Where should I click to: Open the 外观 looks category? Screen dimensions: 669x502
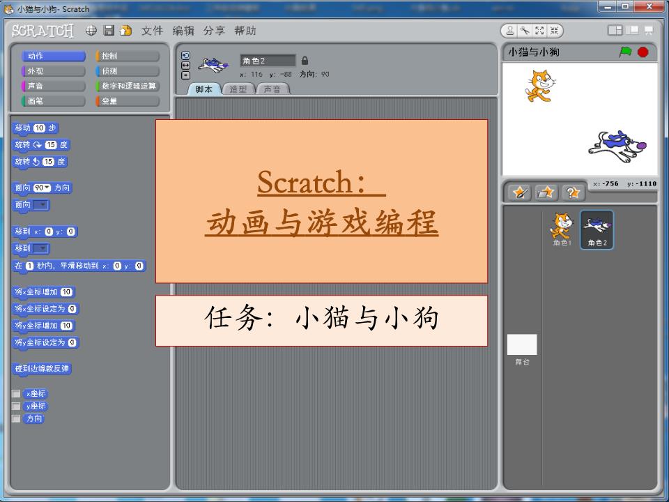(54, 71)
